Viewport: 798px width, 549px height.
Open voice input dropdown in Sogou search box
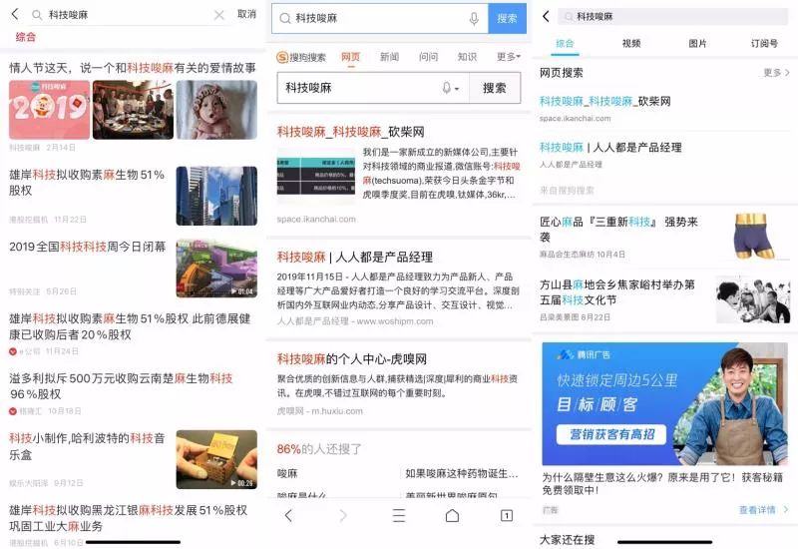click(x=450, y=88)
